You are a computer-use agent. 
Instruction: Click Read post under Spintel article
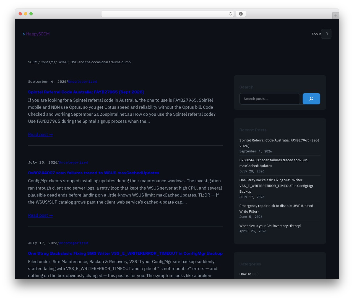point(40,135)
